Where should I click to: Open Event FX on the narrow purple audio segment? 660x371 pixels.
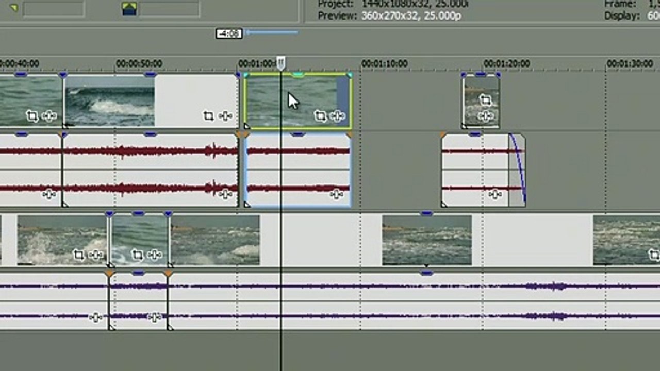(x=155, y=317)
